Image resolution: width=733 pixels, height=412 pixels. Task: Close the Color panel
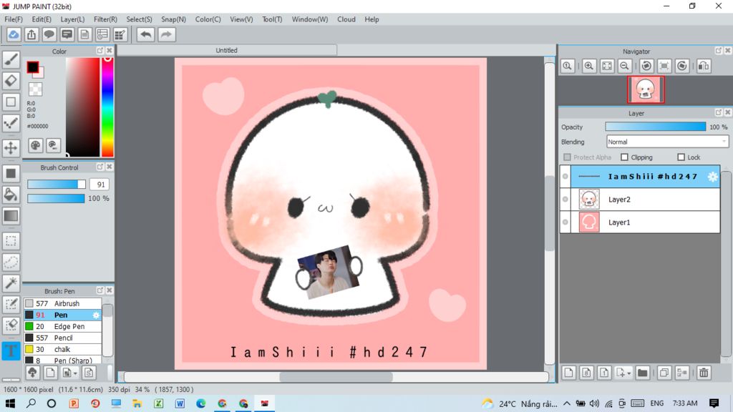pos(110,51)
